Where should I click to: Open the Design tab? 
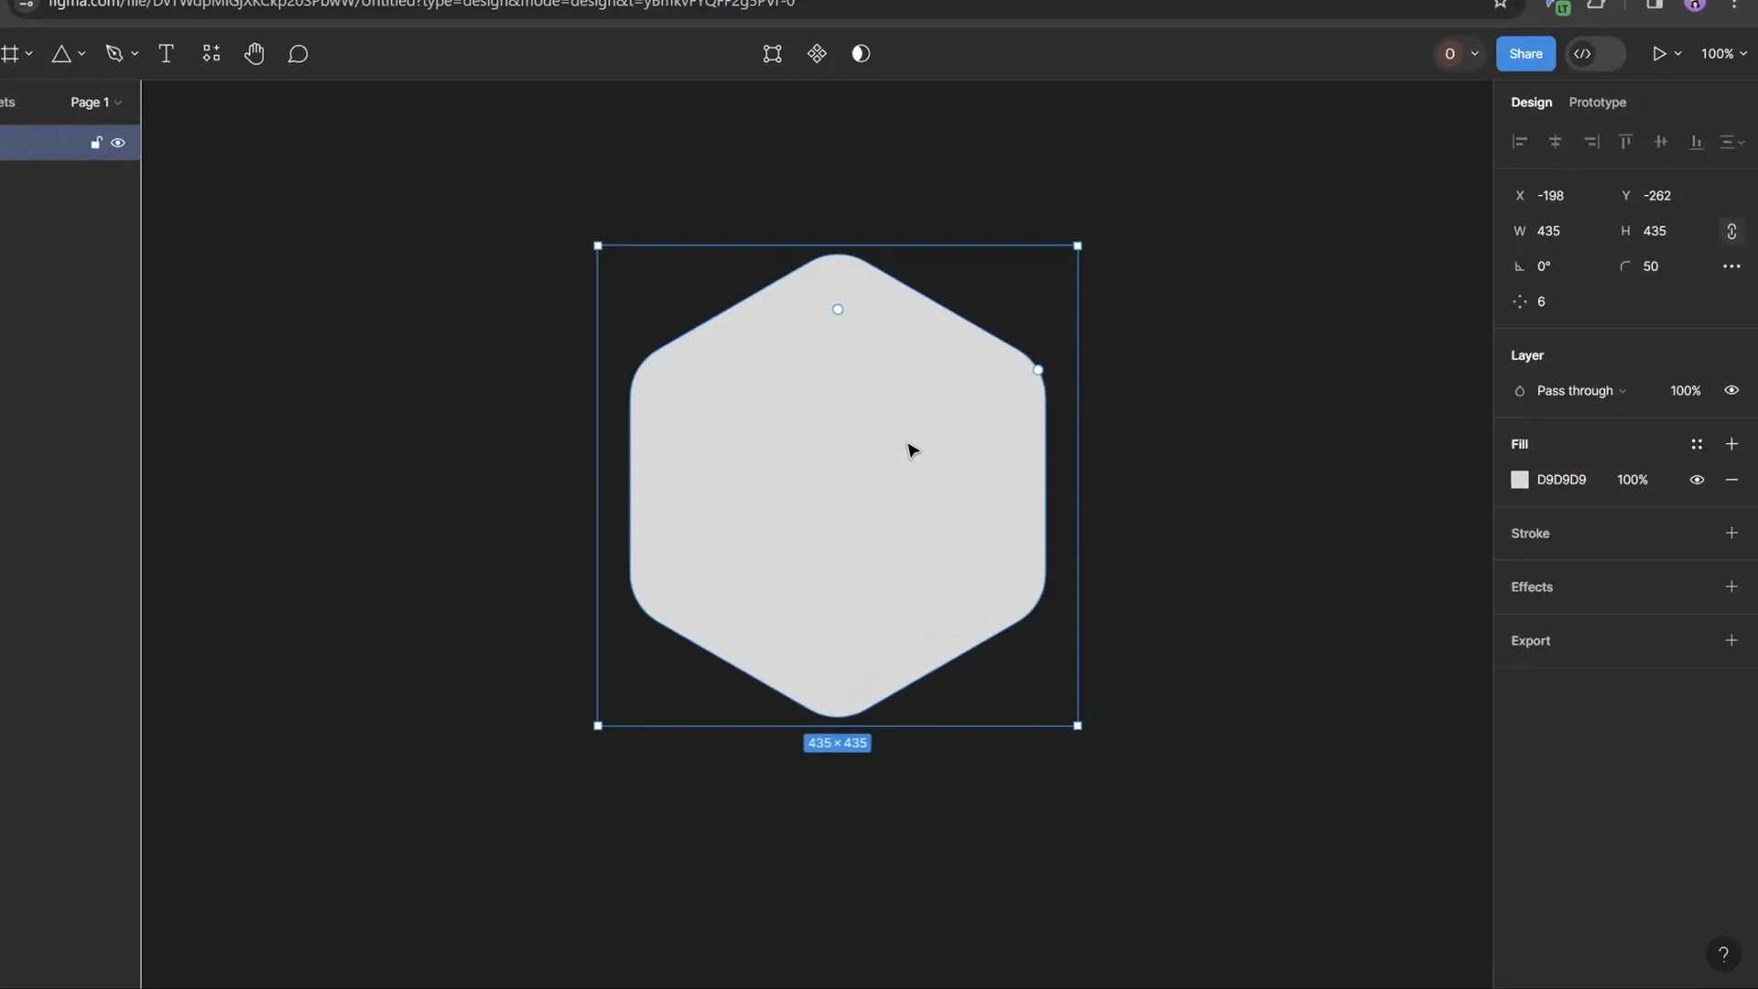1532,102
